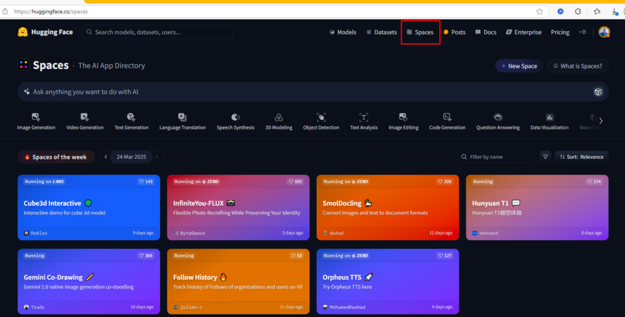Click the Text Analysis category icon
The height and width of the screenshot is (317, 625).
coord(364,117)
